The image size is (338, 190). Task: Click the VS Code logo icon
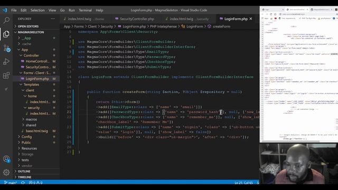click(5, 10)
